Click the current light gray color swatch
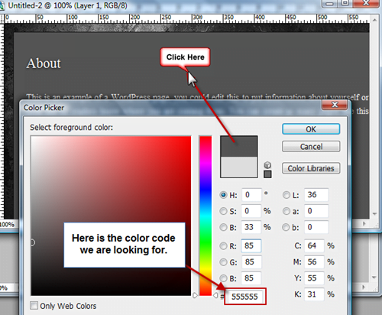The height and width of the screenshot is (315, 382). 239,167
